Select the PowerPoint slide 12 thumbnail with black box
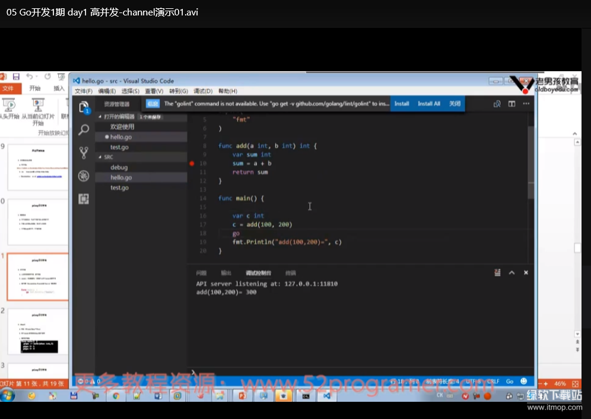 [x=38, y=332]
